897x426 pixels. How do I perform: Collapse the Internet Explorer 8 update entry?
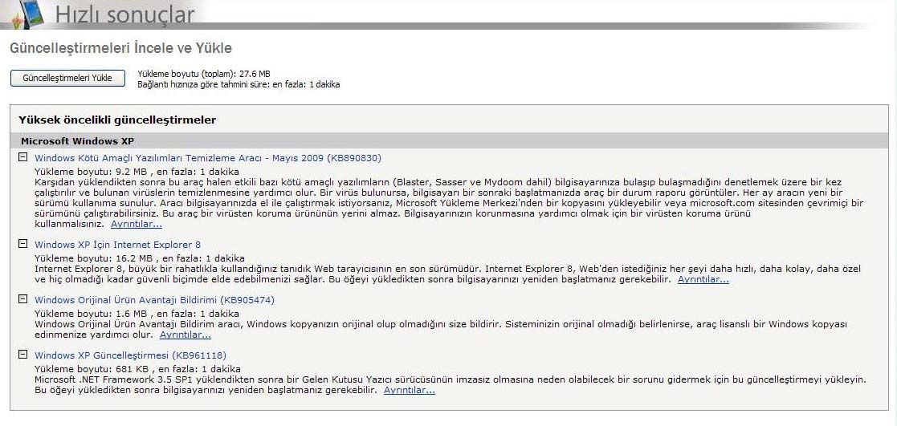click(22, 244)
